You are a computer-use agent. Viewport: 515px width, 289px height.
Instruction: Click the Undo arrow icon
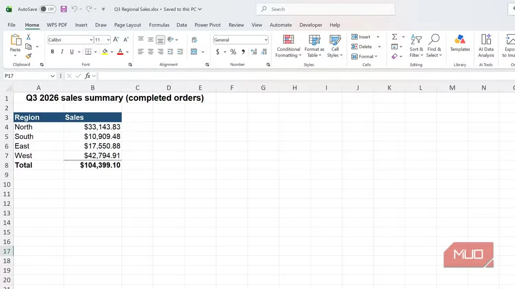click(74, 9)
